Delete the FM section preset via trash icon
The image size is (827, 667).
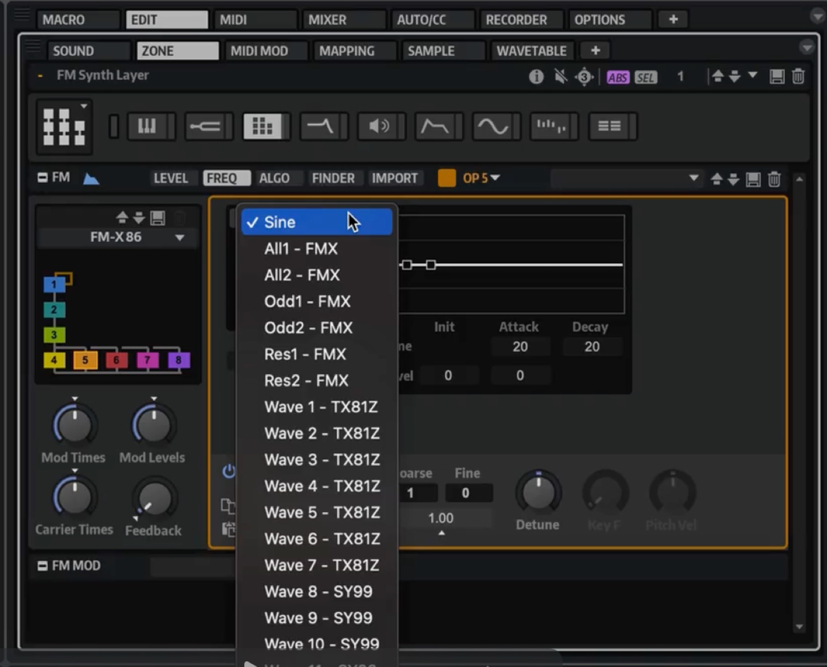pos(774,179)
